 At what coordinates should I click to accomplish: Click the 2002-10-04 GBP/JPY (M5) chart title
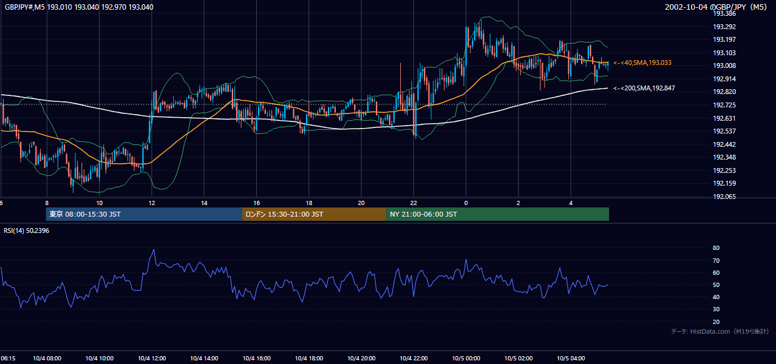pos(716,7)
